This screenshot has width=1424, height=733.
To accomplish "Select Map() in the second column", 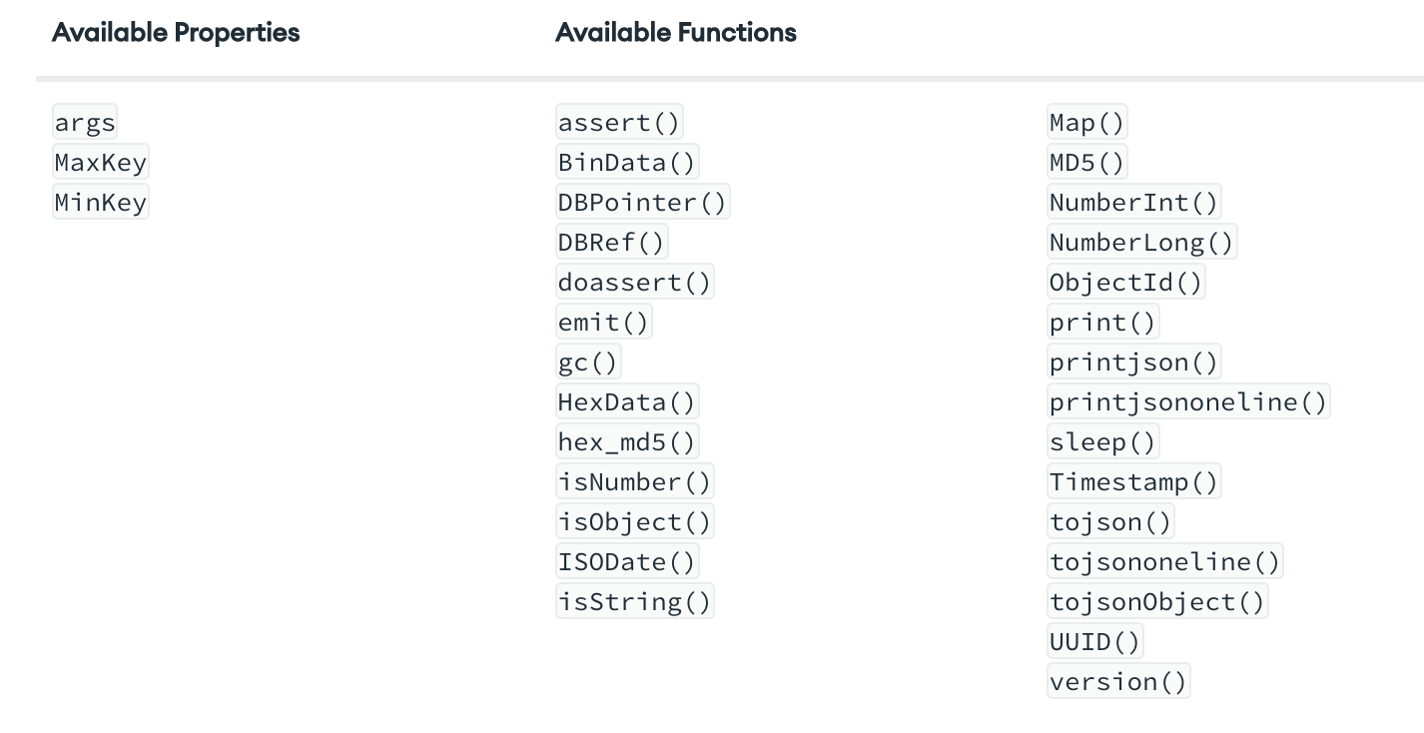I will click(1086, 123).
